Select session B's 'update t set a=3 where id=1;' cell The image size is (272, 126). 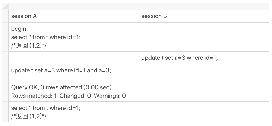coord(204,58)
